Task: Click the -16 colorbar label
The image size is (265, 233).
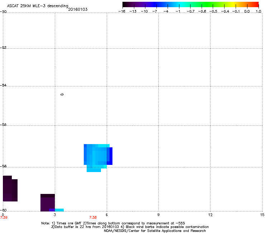Action: pyautogui.click(x=122, y=11)
